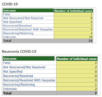Click Number of individual cases header in the COVID-19 table
Screen dimensions: 102x97
[x=73, y=11]
